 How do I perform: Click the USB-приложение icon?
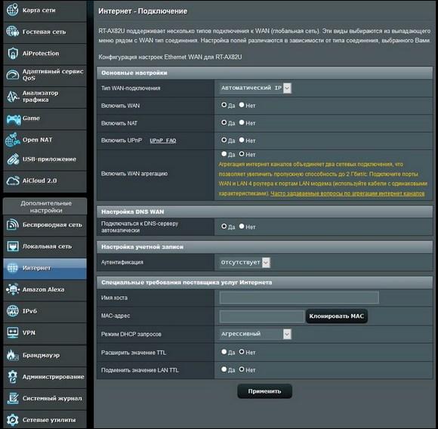pyautogui.click(x=13, y=159)
